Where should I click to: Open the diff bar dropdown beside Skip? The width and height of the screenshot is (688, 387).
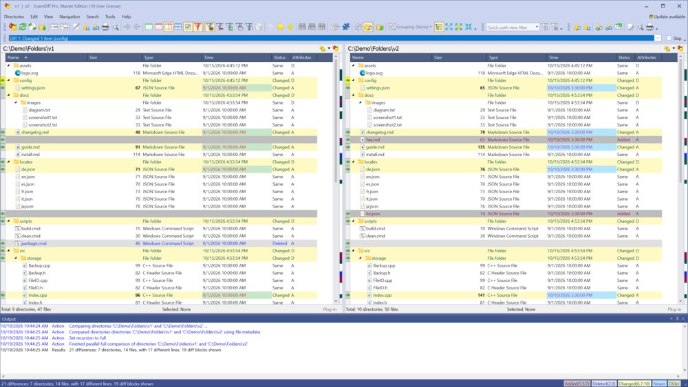coord(657,38)
